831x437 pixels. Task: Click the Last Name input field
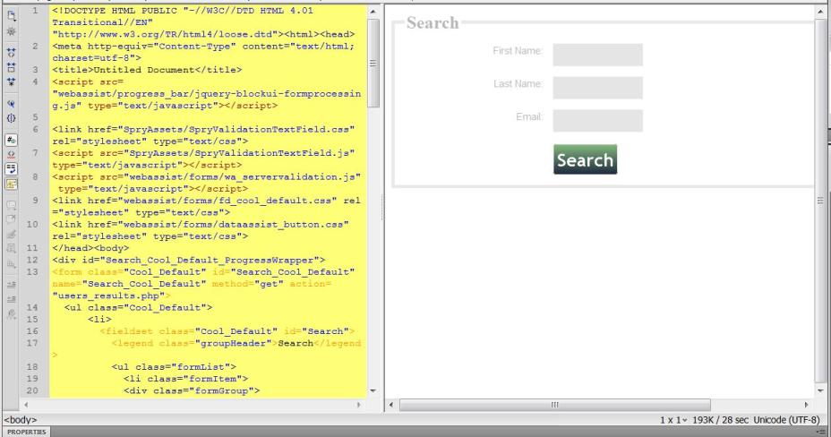click(598, 88)
